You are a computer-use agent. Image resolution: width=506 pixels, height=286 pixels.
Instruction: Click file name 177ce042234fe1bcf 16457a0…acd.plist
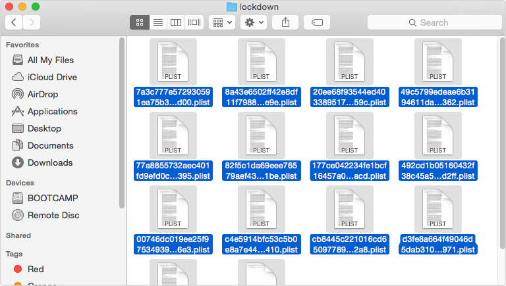pos(349,171)
